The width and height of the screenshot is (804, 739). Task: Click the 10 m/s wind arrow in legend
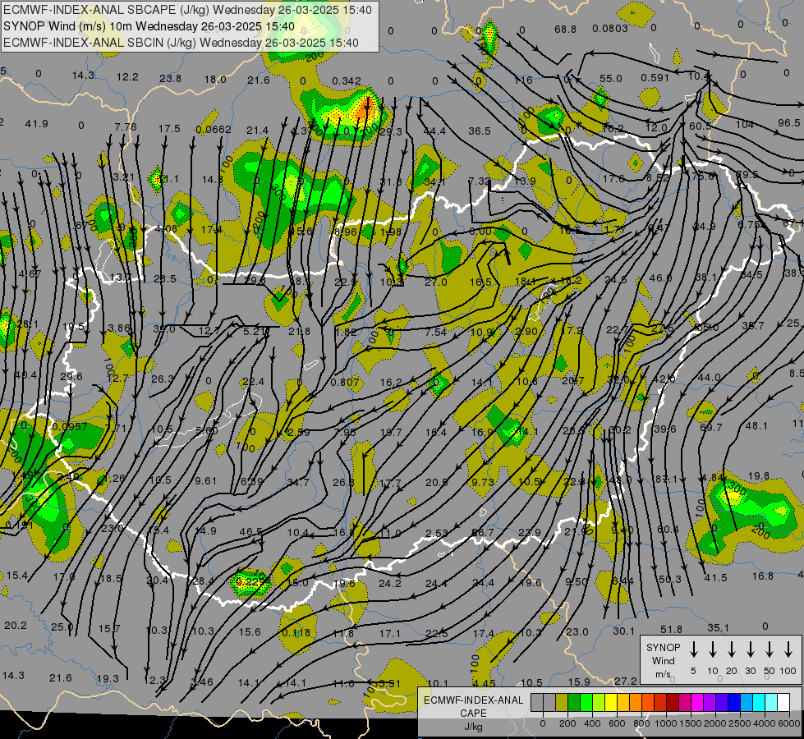click(x=713, y=649)
